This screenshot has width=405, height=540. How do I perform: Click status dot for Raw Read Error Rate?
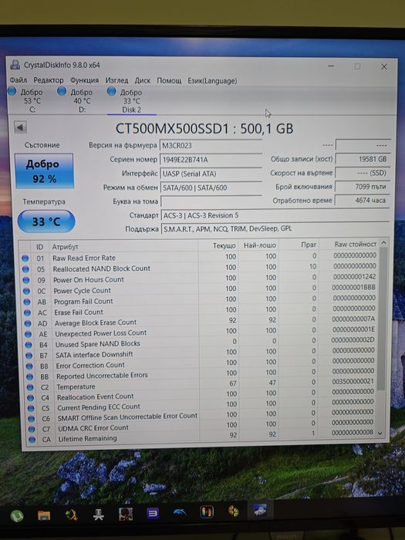click(25, 258)
